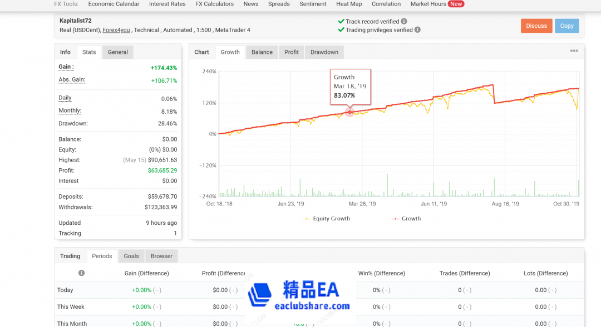
Task: Switch to the Browser tab
Action: pos(161,256)
